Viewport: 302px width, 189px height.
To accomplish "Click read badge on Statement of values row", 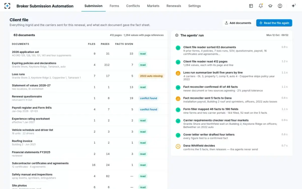I will click(143, 87).
